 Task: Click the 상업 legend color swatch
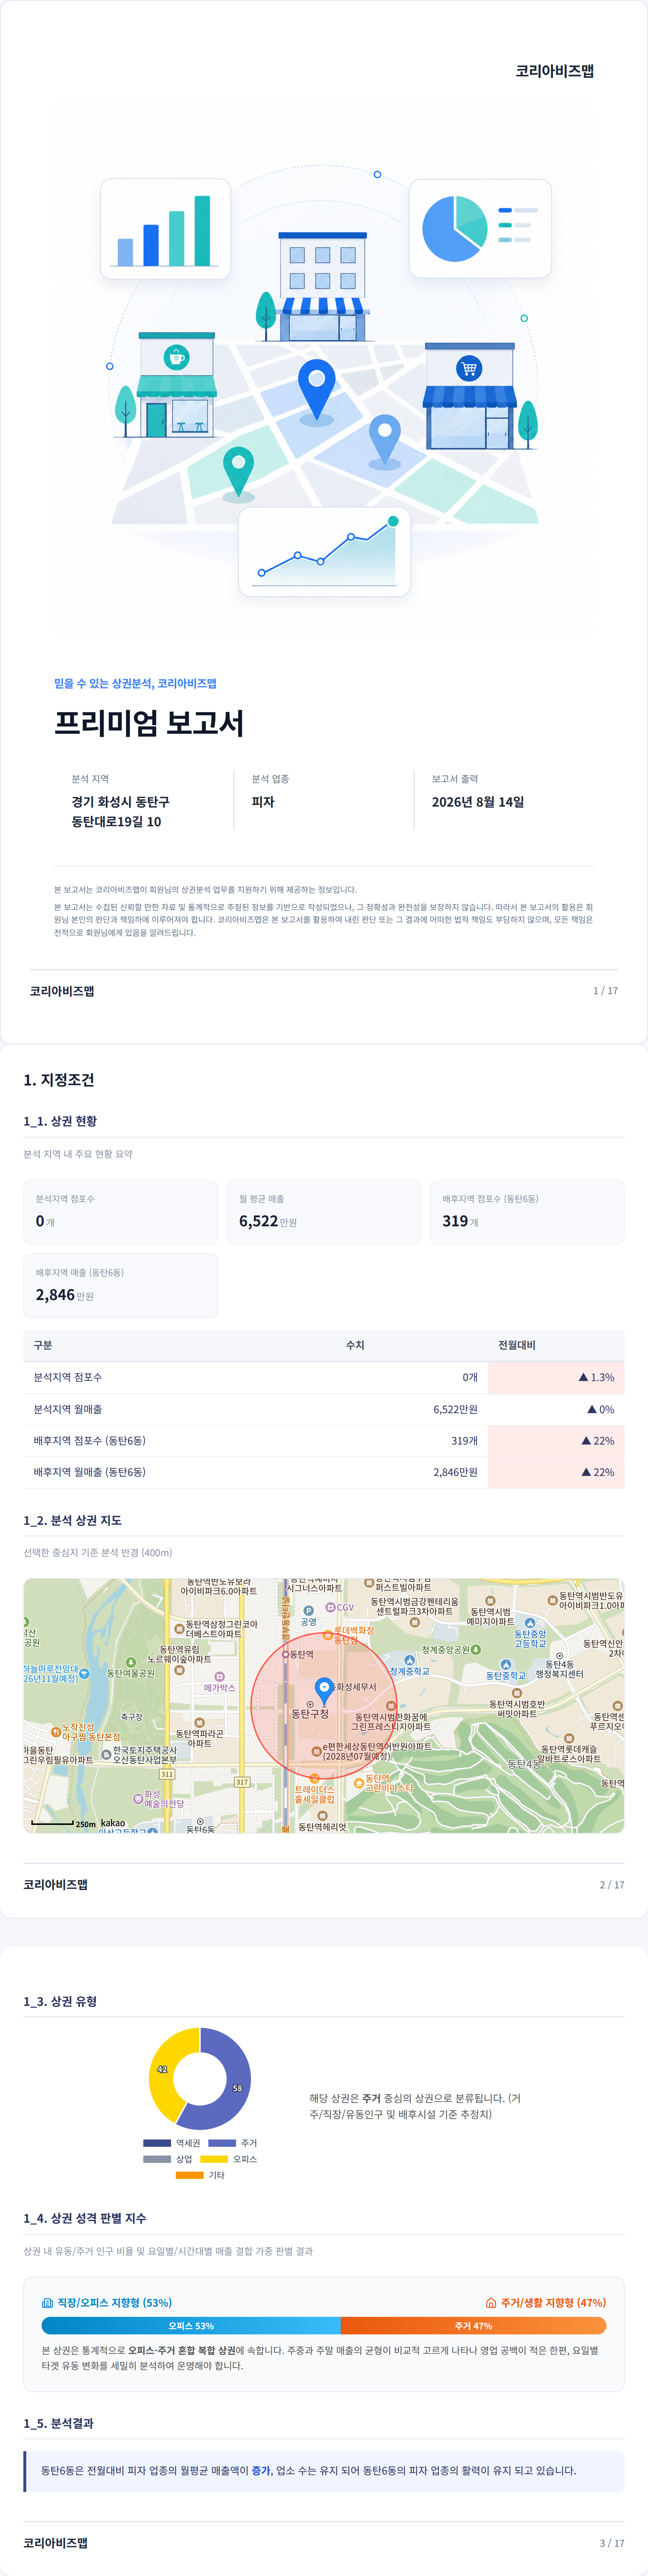(157, 2159)
